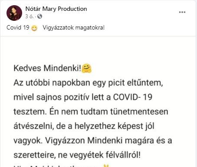Open the post options three-dot menu

182,12
